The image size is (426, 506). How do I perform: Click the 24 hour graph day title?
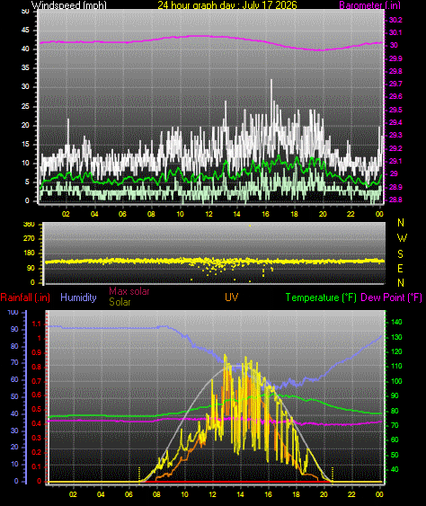tap(227, 4)
